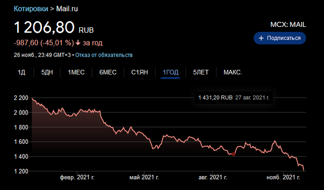Image resolution: width=324 pixels, height=190 pixels.
Task: Click the -987,60 (-45,01 %) change text
Action: (x=44, y=43)
